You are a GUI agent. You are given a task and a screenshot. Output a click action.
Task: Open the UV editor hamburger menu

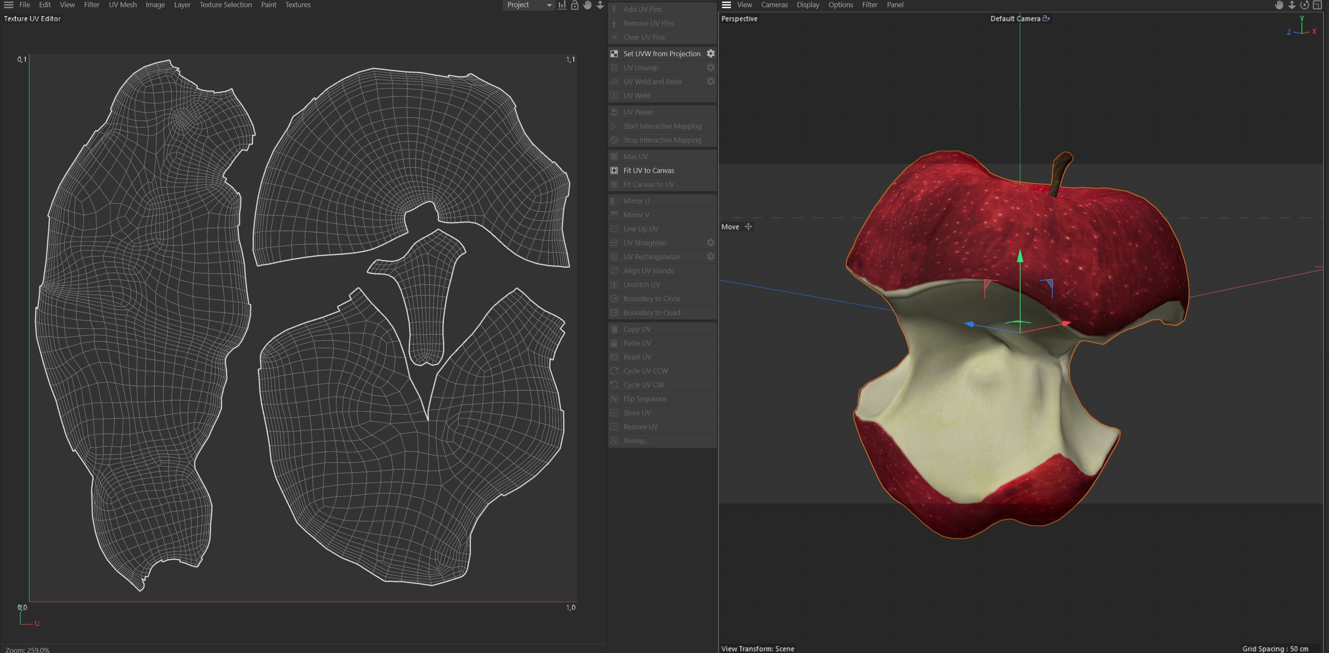pos(9,5)
